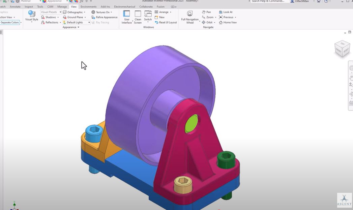Image resolution: width=353 pixels, height=210 pixels.
Task: Click the Visual Style cube icon
Action: point(32,14)
